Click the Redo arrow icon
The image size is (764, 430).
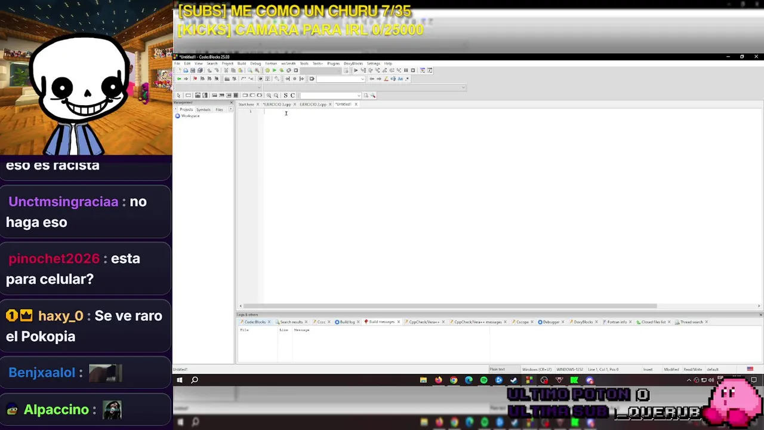pos(217,70)
